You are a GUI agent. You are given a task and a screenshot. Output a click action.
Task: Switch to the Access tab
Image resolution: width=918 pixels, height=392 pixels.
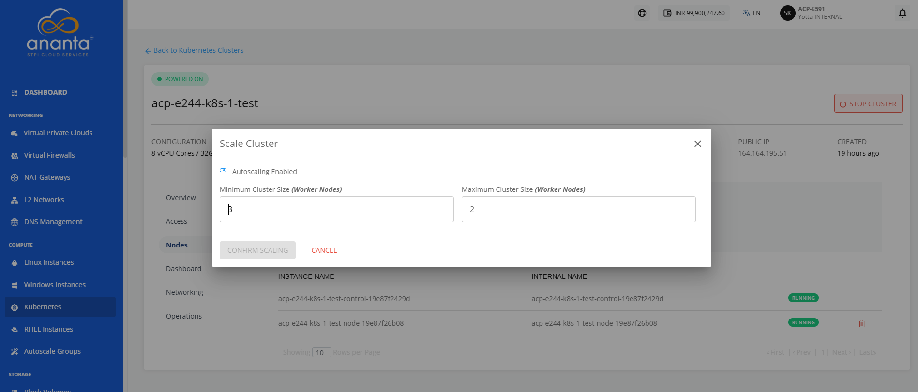click(177, 221)
